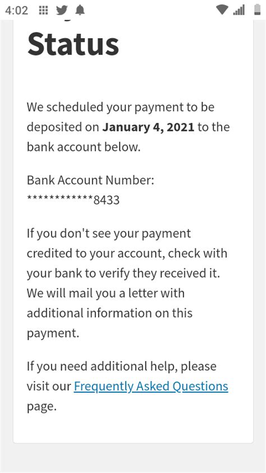Tap the Wi-Fi signal icon

coord(222,10)
